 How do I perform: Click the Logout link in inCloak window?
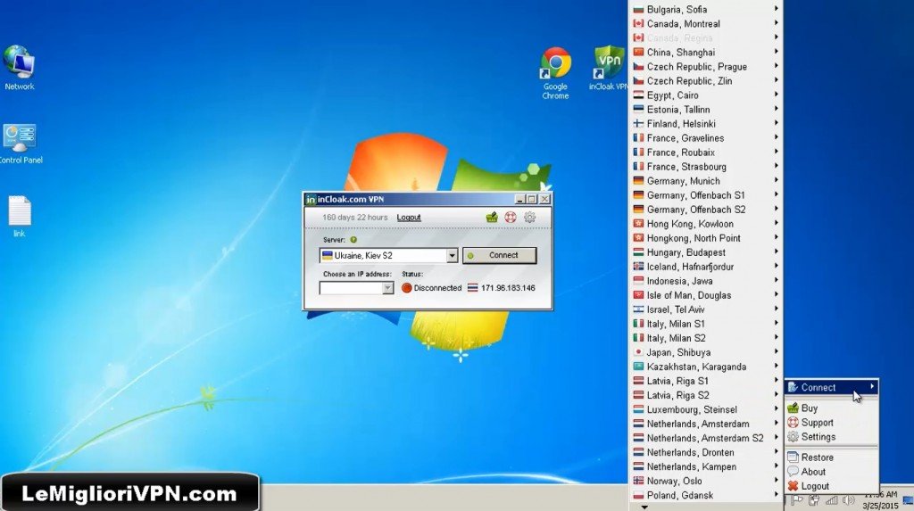coord(409,218)
